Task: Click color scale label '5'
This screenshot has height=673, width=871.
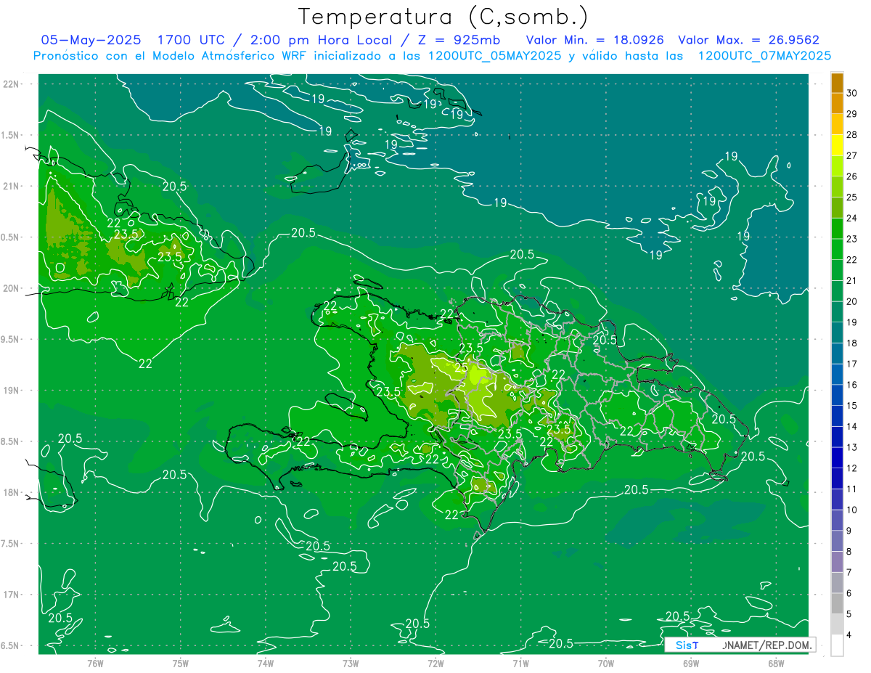Action: [849, 614]
